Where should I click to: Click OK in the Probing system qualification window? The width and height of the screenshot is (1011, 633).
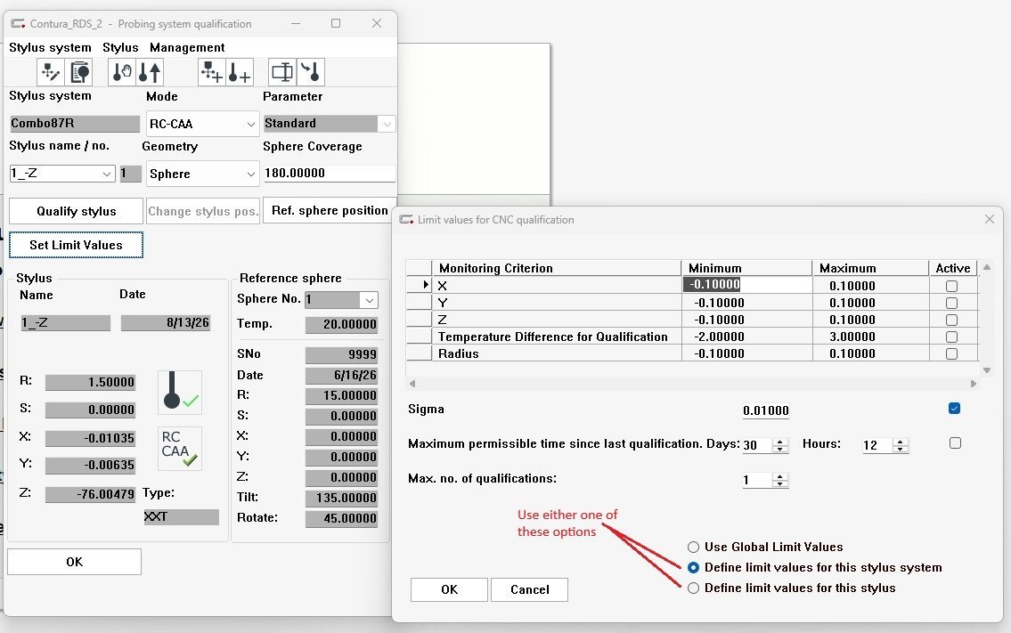click(x=74, y=562)
